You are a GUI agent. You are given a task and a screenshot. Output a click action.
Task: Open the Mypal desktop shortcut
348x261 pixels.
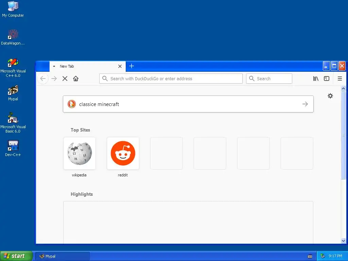pyautogui.click(x=13, y=93)
